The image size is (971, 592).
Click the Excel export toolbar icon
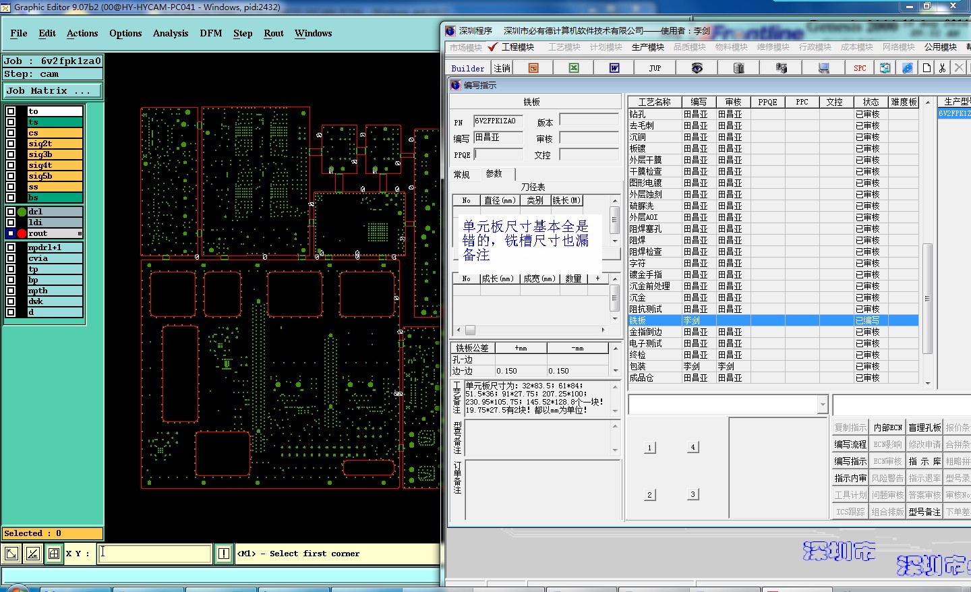click(x=574, y=68)
